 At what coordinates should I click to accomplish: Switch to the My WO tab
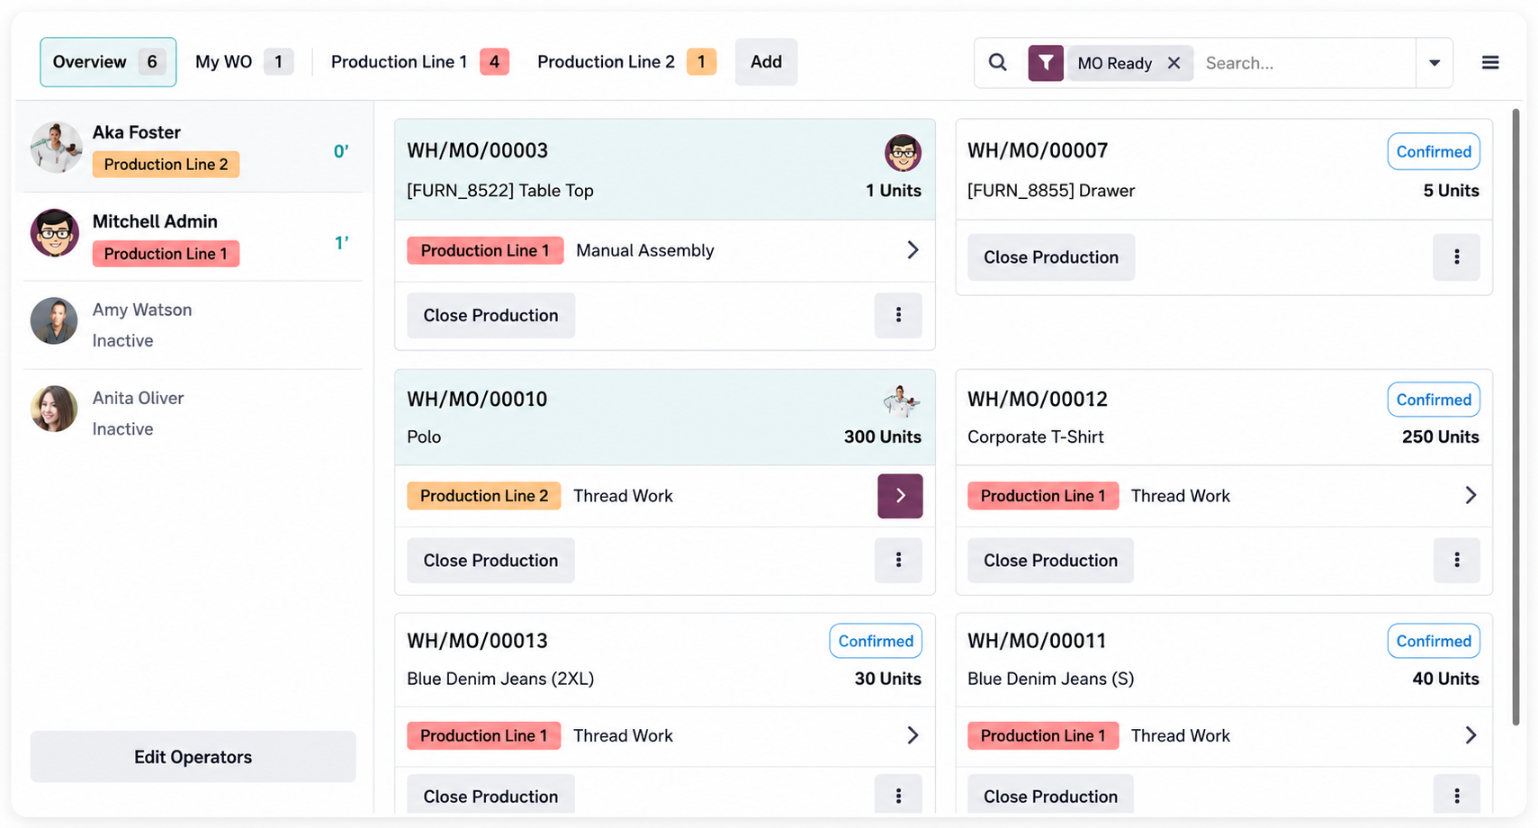tap(244, 62)
